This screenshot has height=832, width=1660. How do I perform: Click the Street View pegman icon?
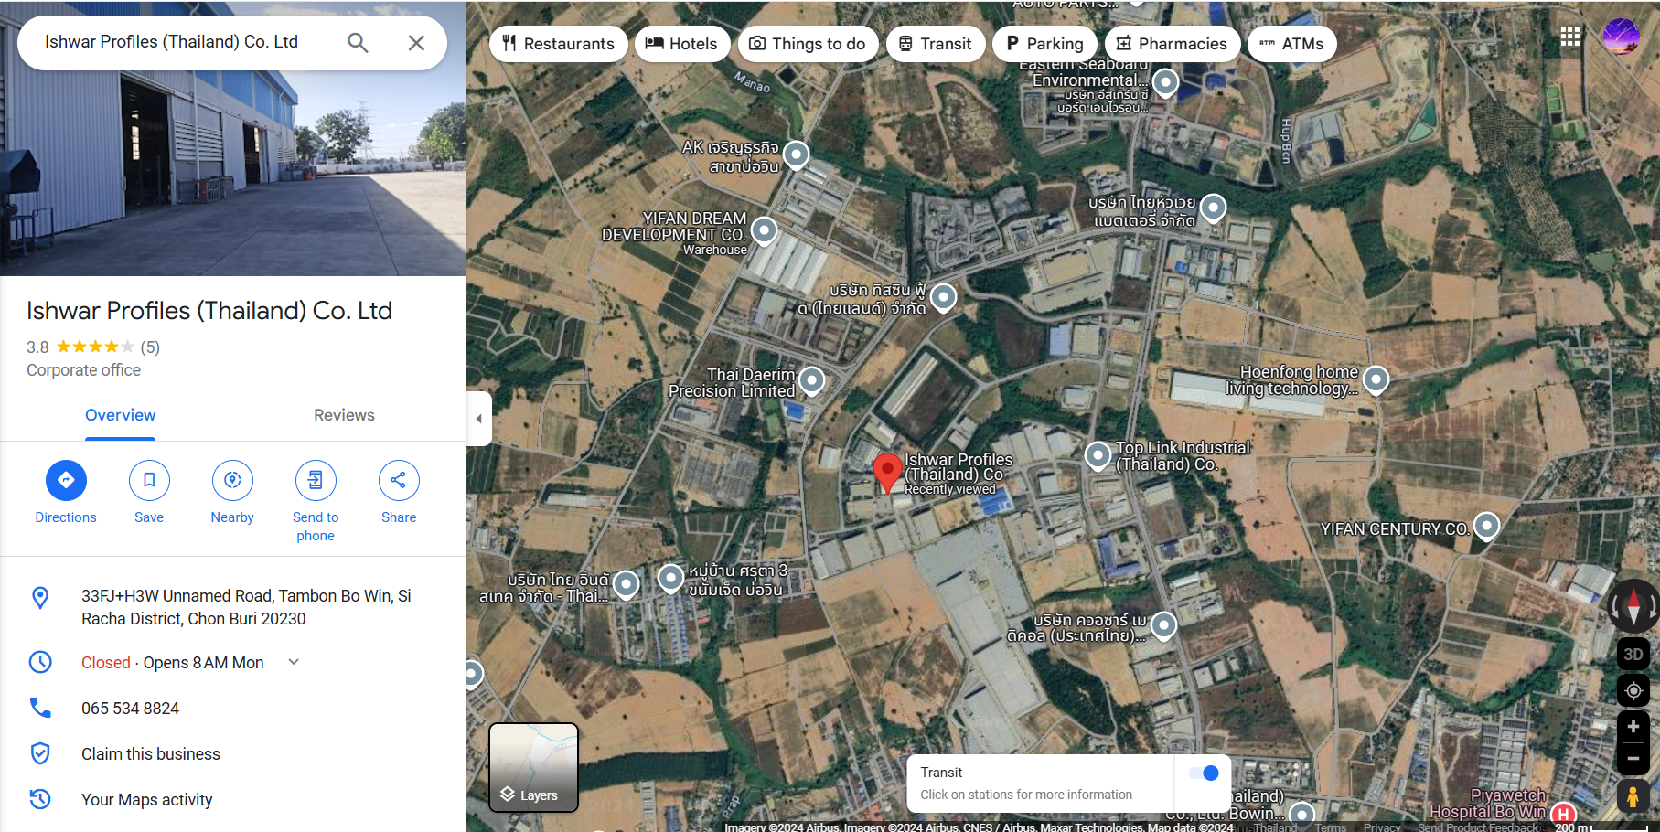[x=1633, y=796]
